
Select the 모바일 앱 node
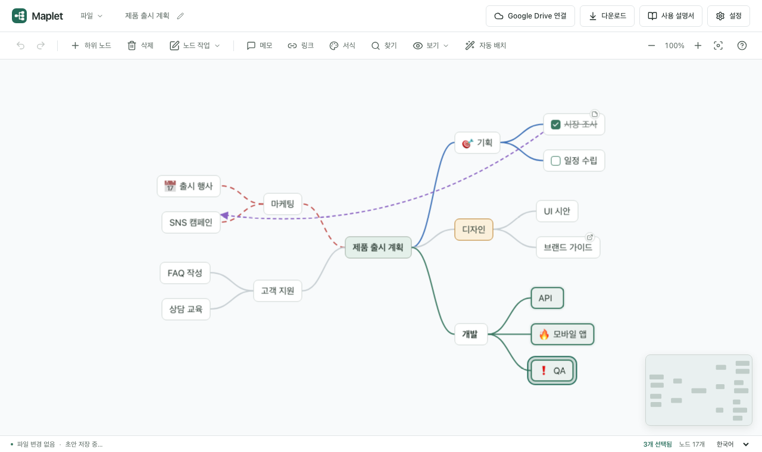[563, 334]
